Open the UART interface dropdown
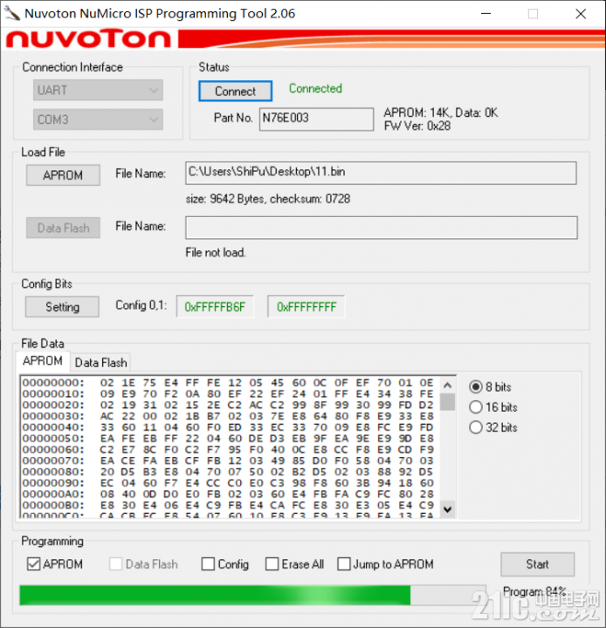Screen dimensions: 606x628 pyautogui.click(x=98, y=90)
